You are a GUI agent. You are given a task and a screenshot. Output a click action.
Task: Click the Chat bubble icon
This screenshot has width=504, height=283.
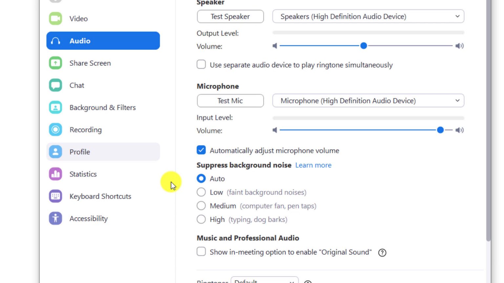(x=55, y=85)
